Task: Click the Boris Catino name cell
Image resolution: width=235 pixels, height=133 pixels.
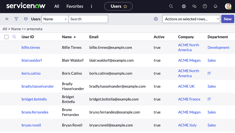Action: pos(72,73)
